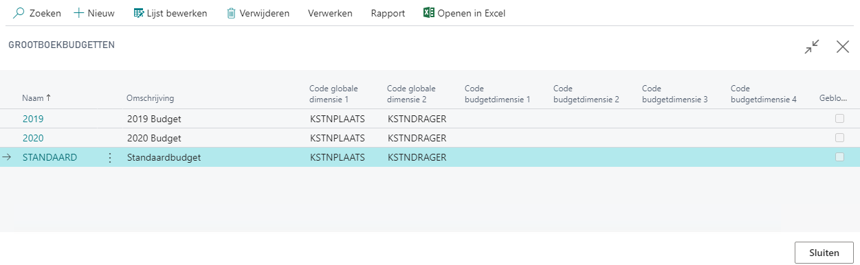
Task: Click the Excel icon in toolbar
Action: pyautogui.click(x=428, y=13)
